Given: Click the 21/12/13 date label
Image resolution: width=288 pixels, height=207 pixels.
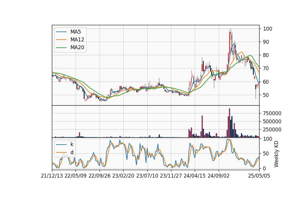Looking at the screenshot, I should tap(52, 176).
